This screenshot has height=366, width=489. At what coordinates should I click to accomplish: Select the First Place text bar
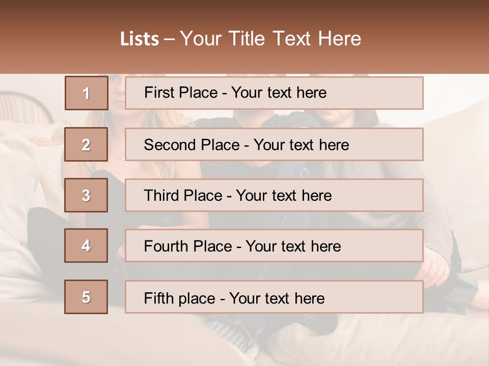[274, 93]
